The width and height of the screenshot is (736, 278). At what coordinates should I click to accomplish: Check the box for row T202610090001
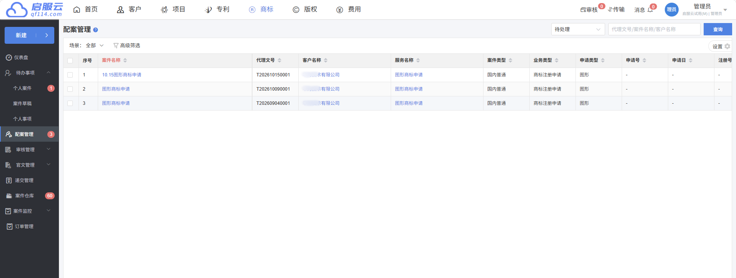point(70,89)
